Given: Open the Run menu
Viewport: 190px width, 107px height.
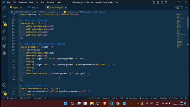Looking at the screenshot, I should (x=42, y=2).
